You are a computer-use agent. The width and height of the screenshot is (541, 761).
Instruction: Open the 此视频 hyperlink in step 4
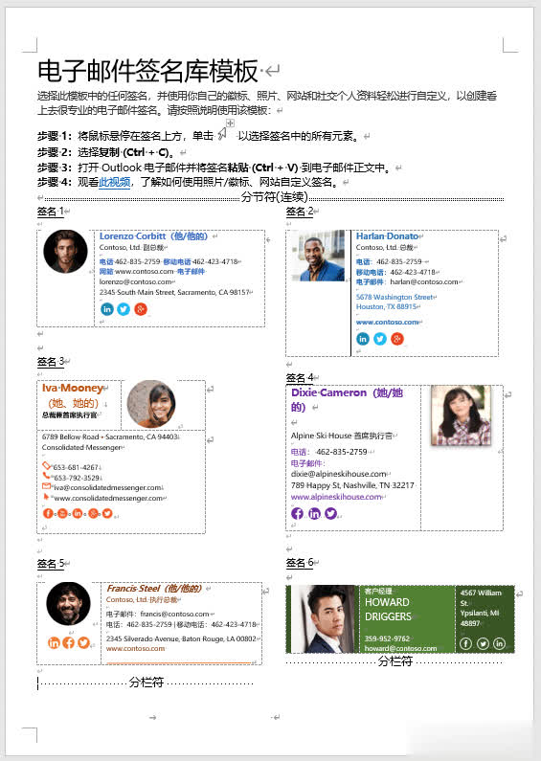[x=115, y=182]
